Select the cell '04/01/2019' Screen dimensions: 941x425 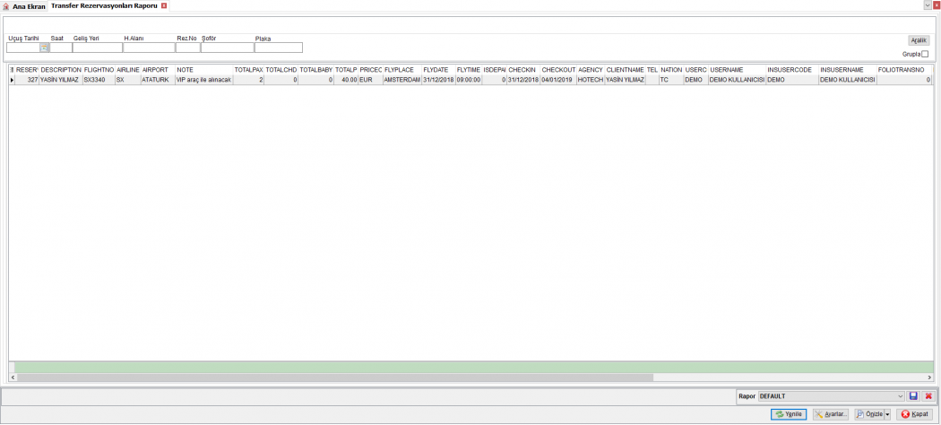pos(558,79)
